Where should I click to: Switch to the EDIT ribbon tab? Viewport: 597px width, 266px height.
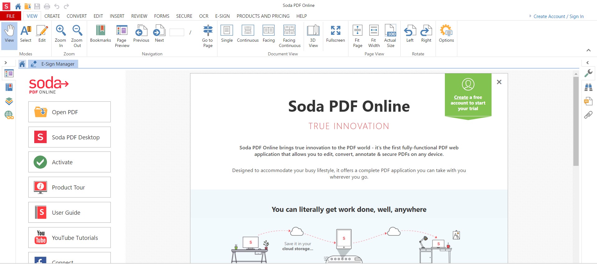click(x=98, y=16)
